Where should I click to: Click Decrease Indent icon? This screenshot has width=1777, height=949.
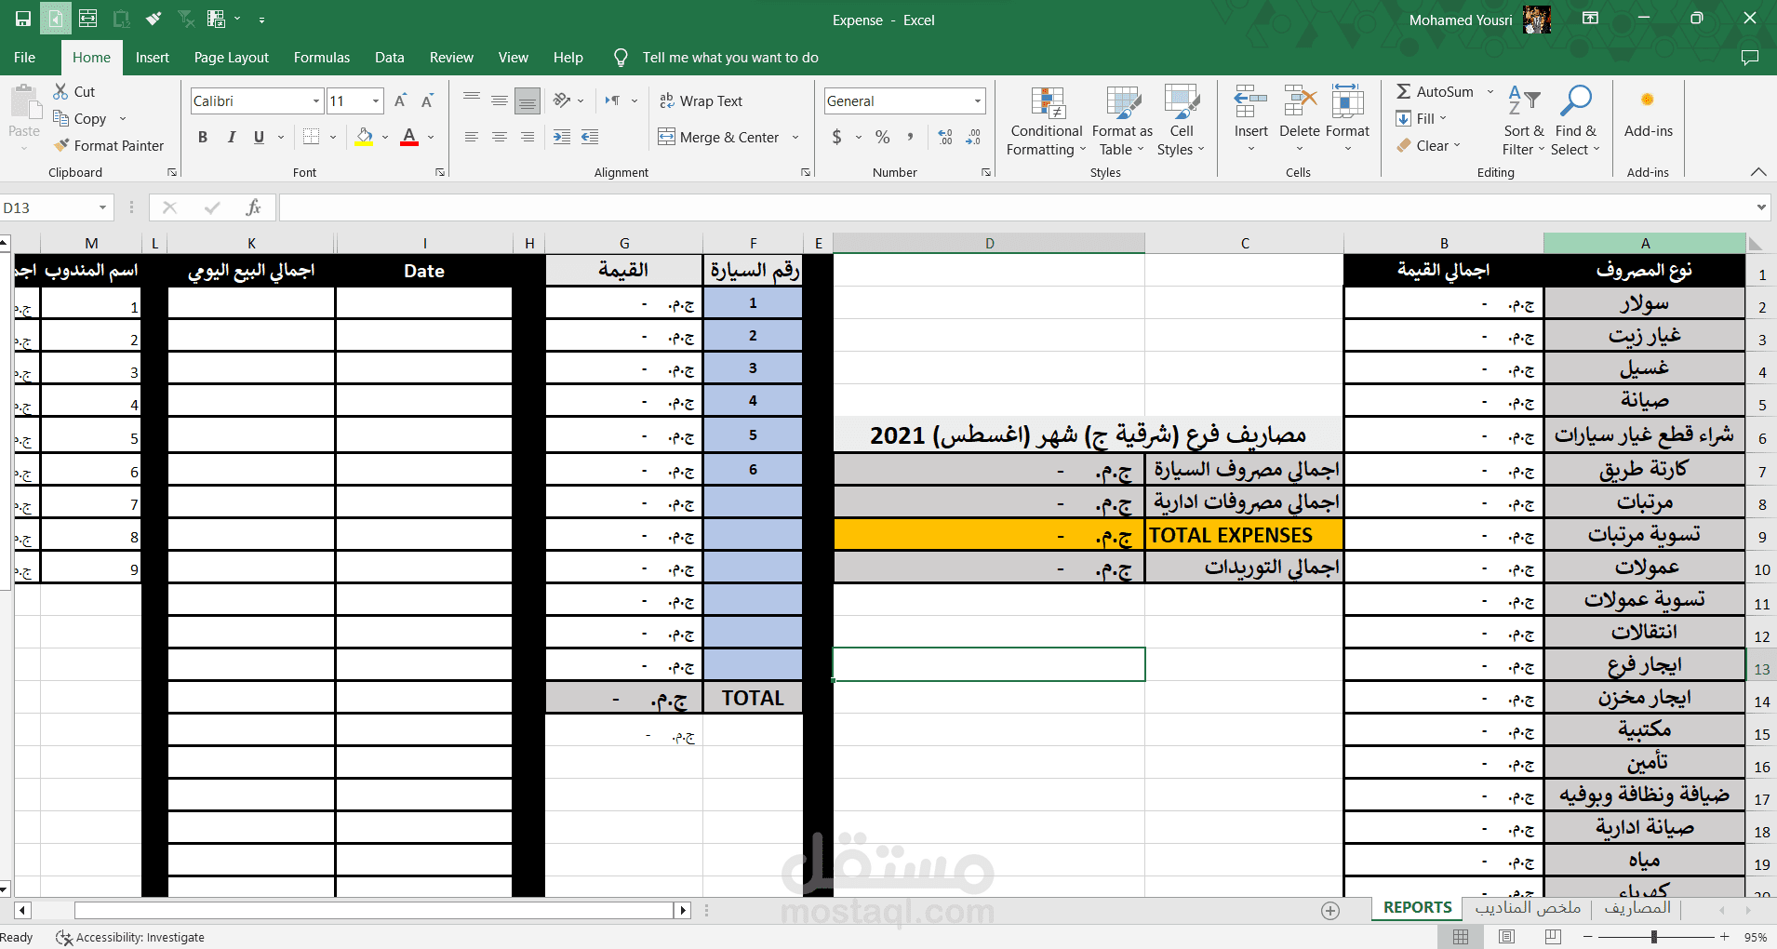tap(590, 137)
